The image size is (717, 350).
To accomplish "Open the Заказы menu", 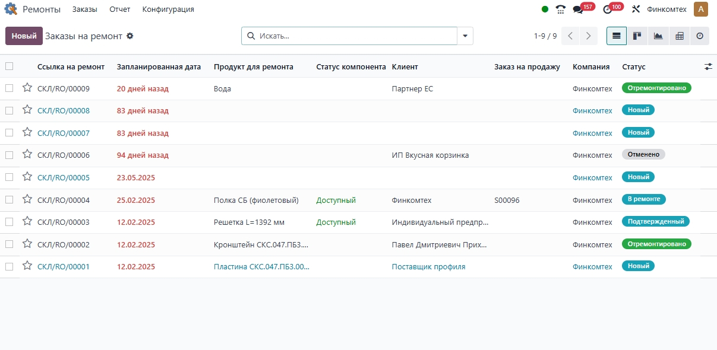I will pyautogui.click(x=84, y=9).
